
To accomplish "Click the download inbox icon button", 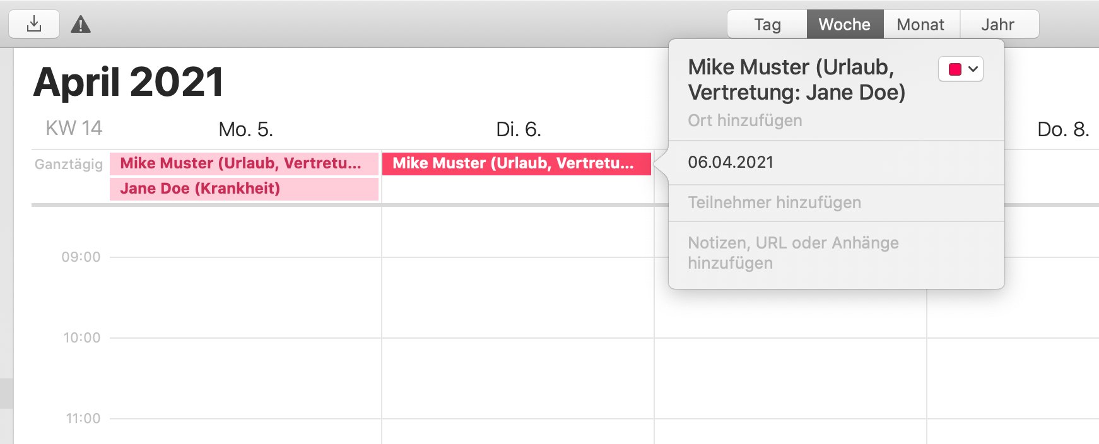I will (x=34, y=24).
